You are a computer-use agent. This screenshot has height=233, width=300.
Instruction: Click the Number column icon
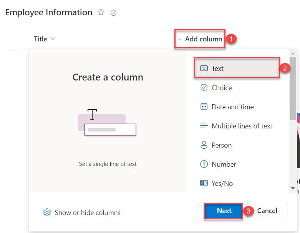pos(204,164)
